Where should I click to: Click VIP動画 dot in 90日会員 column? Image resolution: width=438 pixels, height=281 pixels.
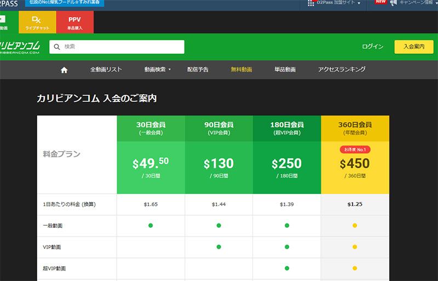pos(218,247)
